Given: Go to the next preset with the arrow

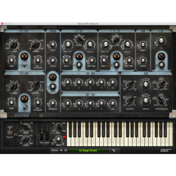Looking at the screenshot, I should [66, 150].
